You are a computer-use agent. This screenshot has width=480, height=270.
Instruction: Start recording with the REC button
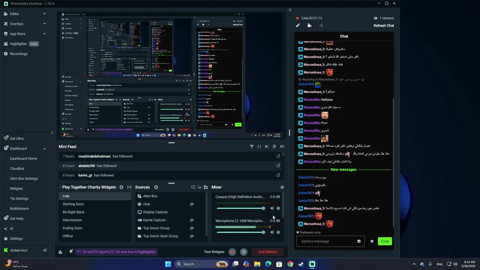[x=232, y=252]
